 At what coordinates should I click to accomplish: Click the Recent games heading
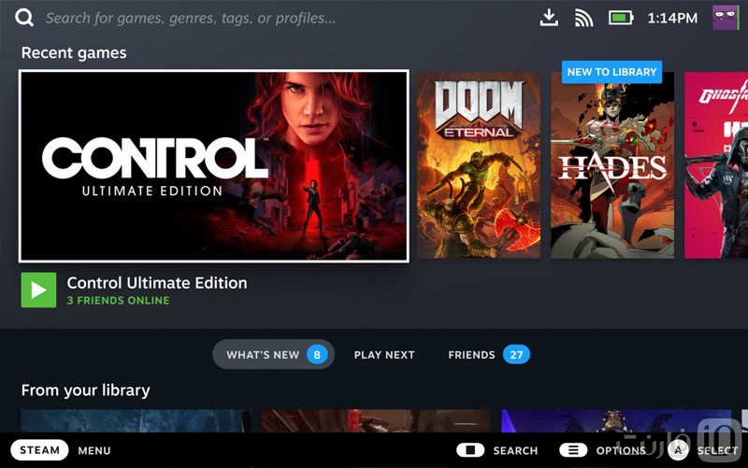74,52
